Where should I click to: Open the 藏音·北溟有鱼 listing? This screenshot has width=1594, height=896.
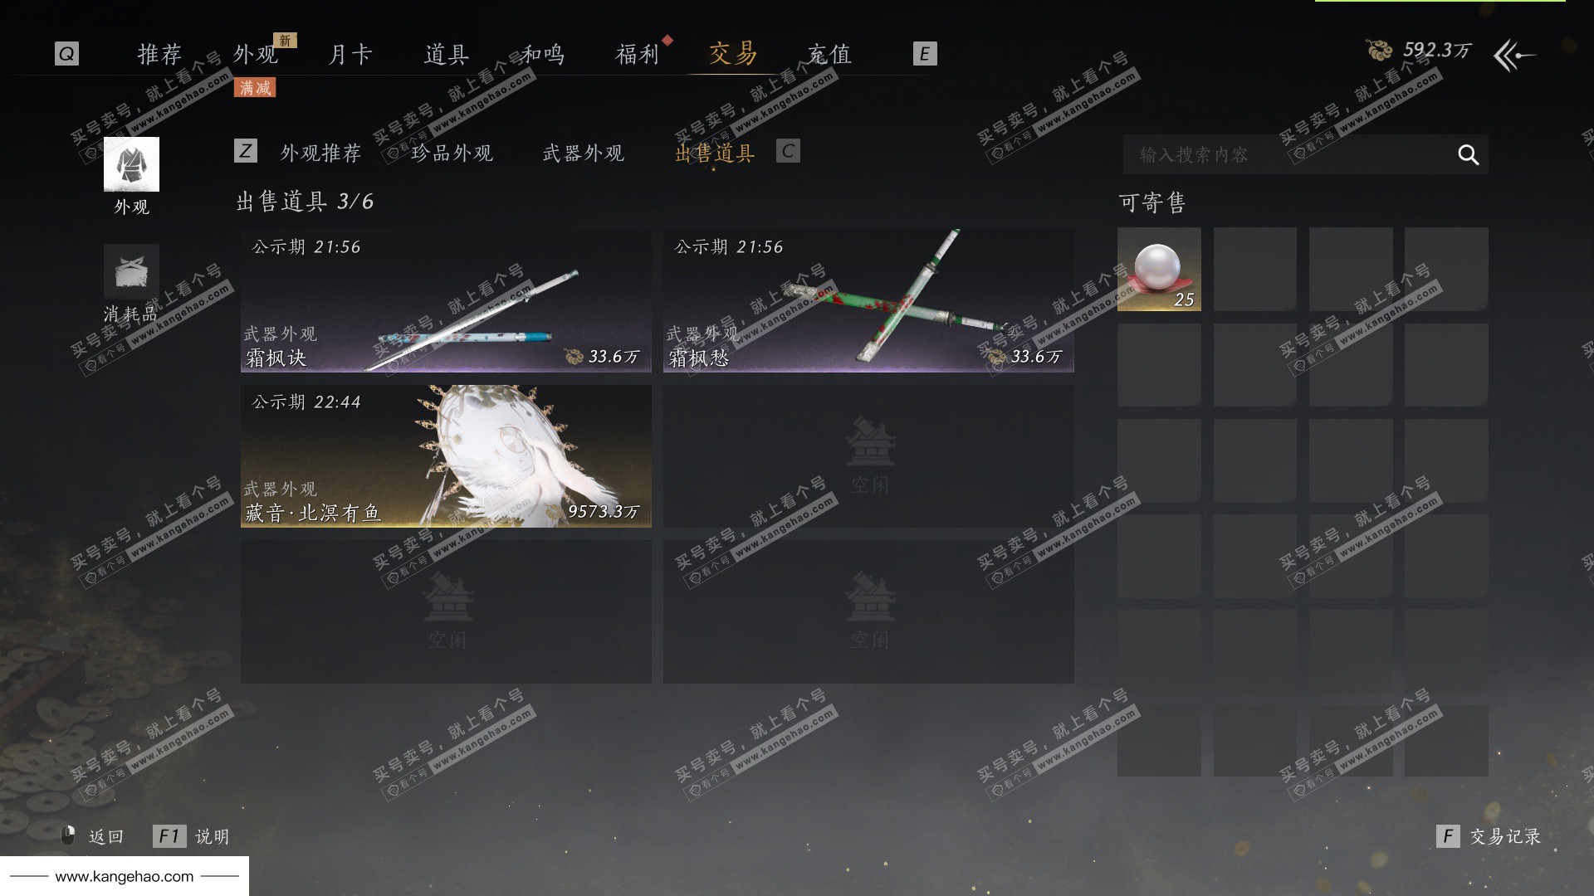(446, 455)
